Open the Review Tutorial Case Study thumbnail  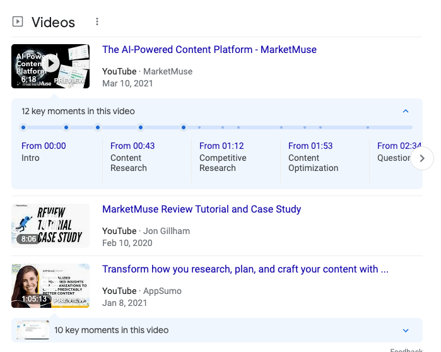click(50, 226)
